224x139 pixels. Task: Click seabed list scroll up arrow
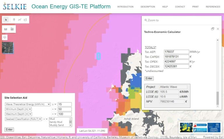pyautogui.click(x=70, y=119)
